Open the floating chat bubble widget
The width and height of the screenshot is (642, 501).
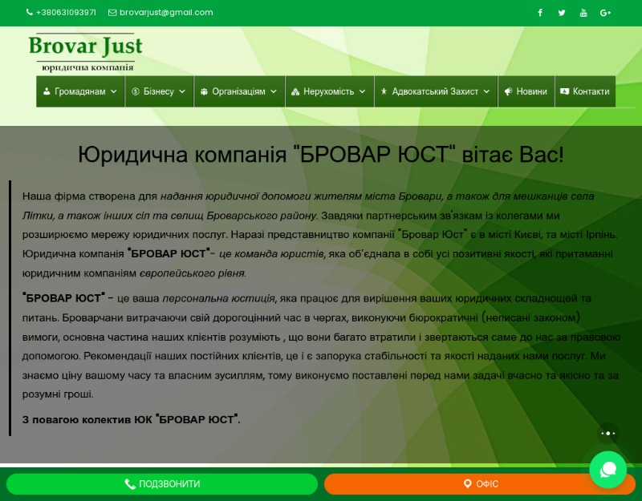point(608,470)
